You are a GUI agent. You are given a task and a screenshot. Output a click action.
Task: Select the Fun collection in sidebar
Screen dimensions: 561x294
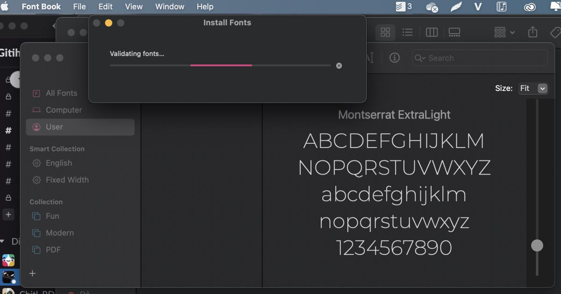pyautogui.click(x=51, y=216)
